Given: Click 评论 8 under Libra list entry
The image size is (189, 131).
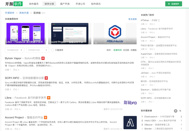Looking at the screenshot, I should pos(17,109).
